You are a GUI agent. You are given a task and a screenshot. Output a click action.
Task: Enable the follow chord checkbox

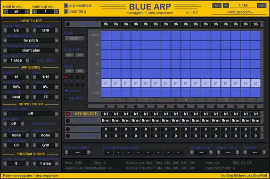coord(29,123)
